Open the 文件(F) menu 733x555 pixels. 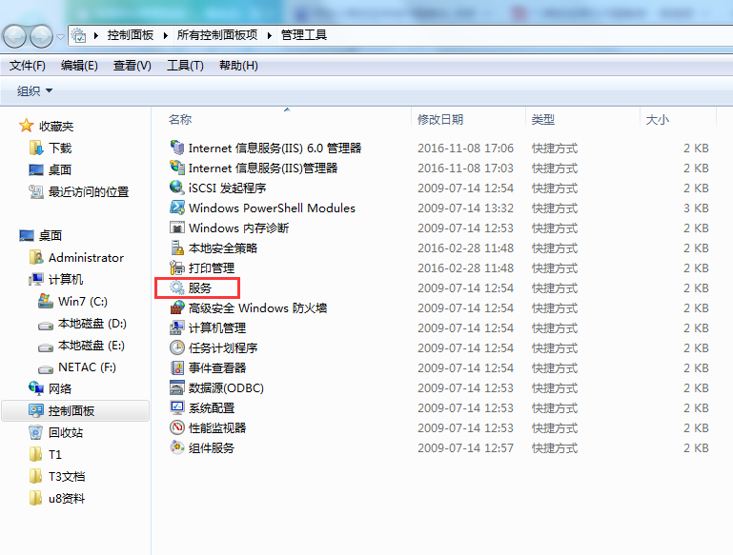[x=28, y=66]
